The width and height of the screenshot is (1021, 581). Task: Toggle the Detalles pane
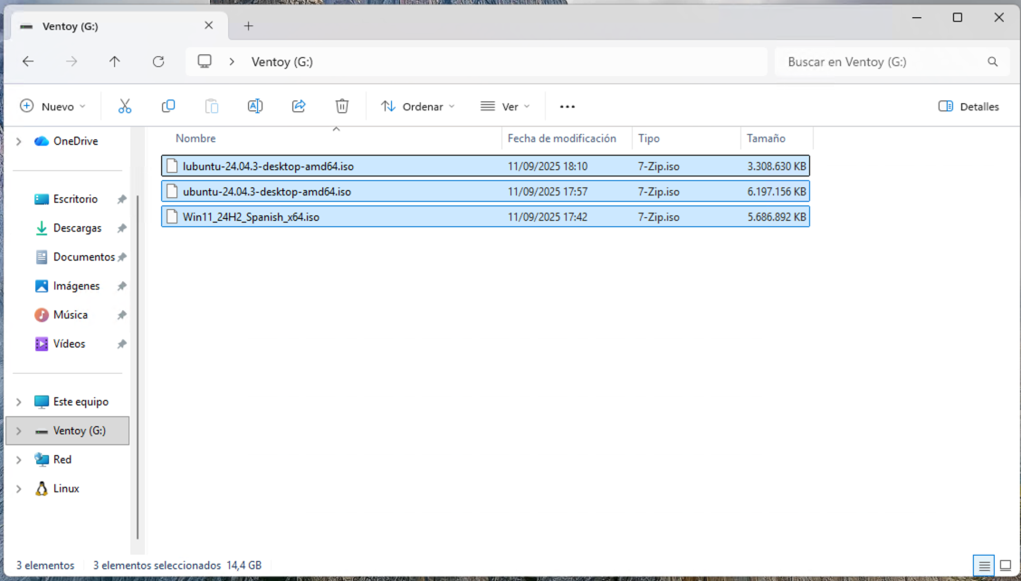(969, 106)
